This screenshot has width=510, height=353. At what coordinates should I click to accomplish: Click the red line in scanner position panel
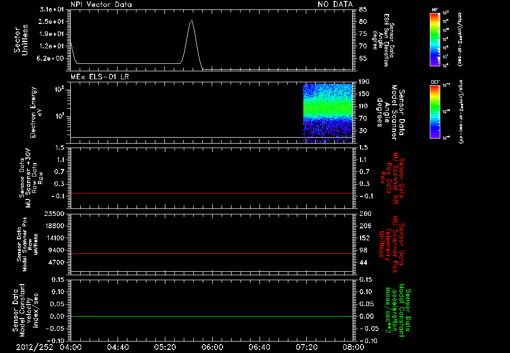(x=211, y=253)
